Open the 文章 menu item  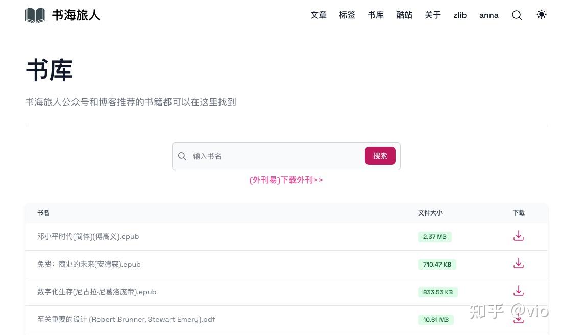[x=319, y=15]
